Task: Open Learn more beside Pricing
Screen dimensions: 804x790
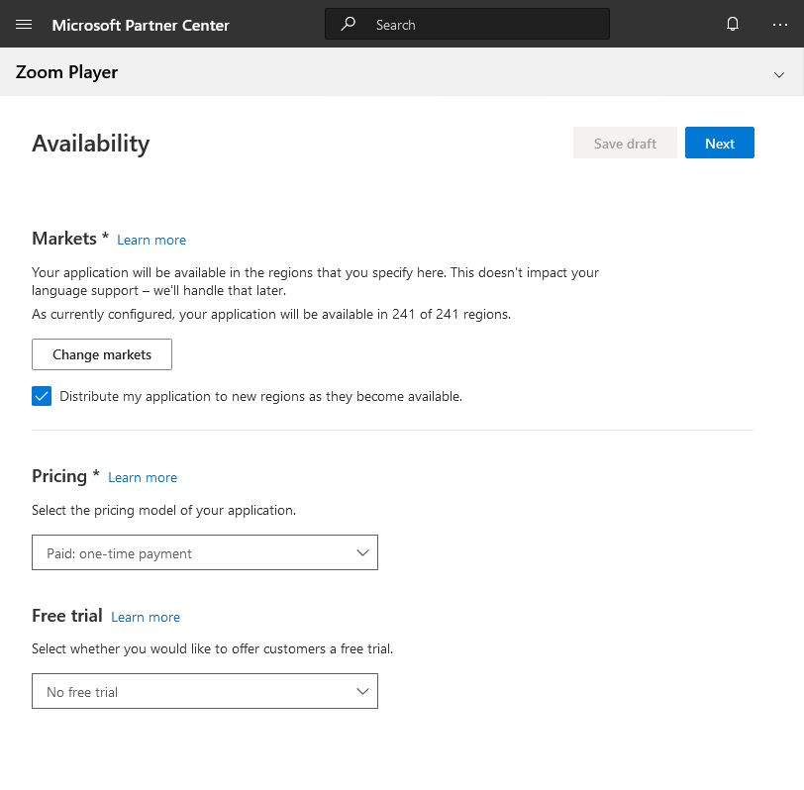Action: [x=143, y=477]
